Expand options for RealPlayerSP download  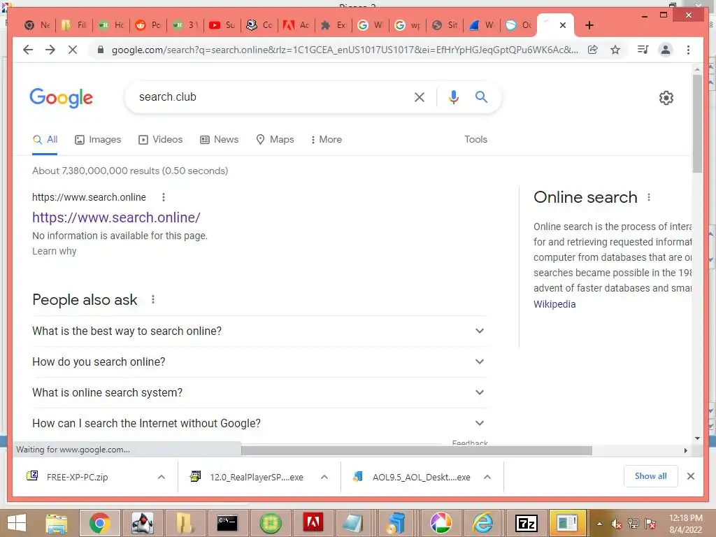click(324, 477)
